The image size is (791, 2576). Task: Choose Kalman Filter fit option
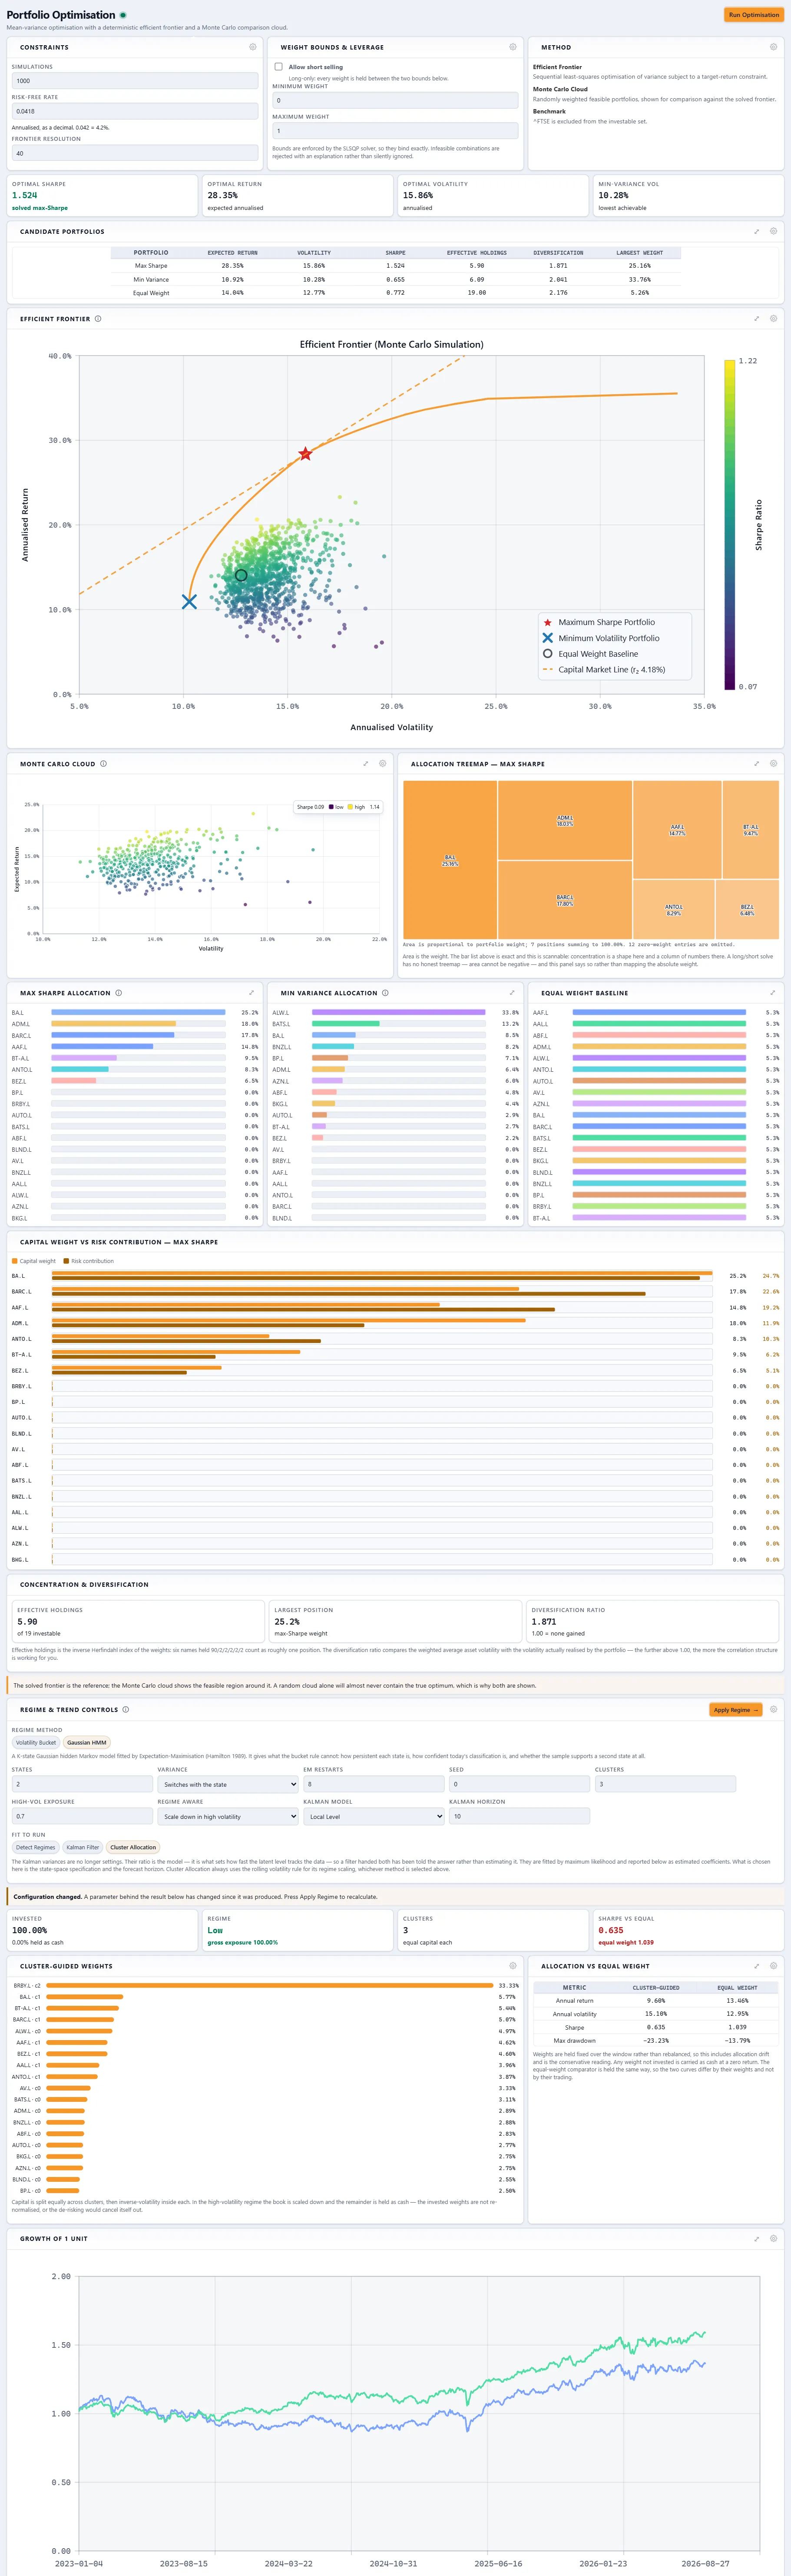click(83, 1847)
